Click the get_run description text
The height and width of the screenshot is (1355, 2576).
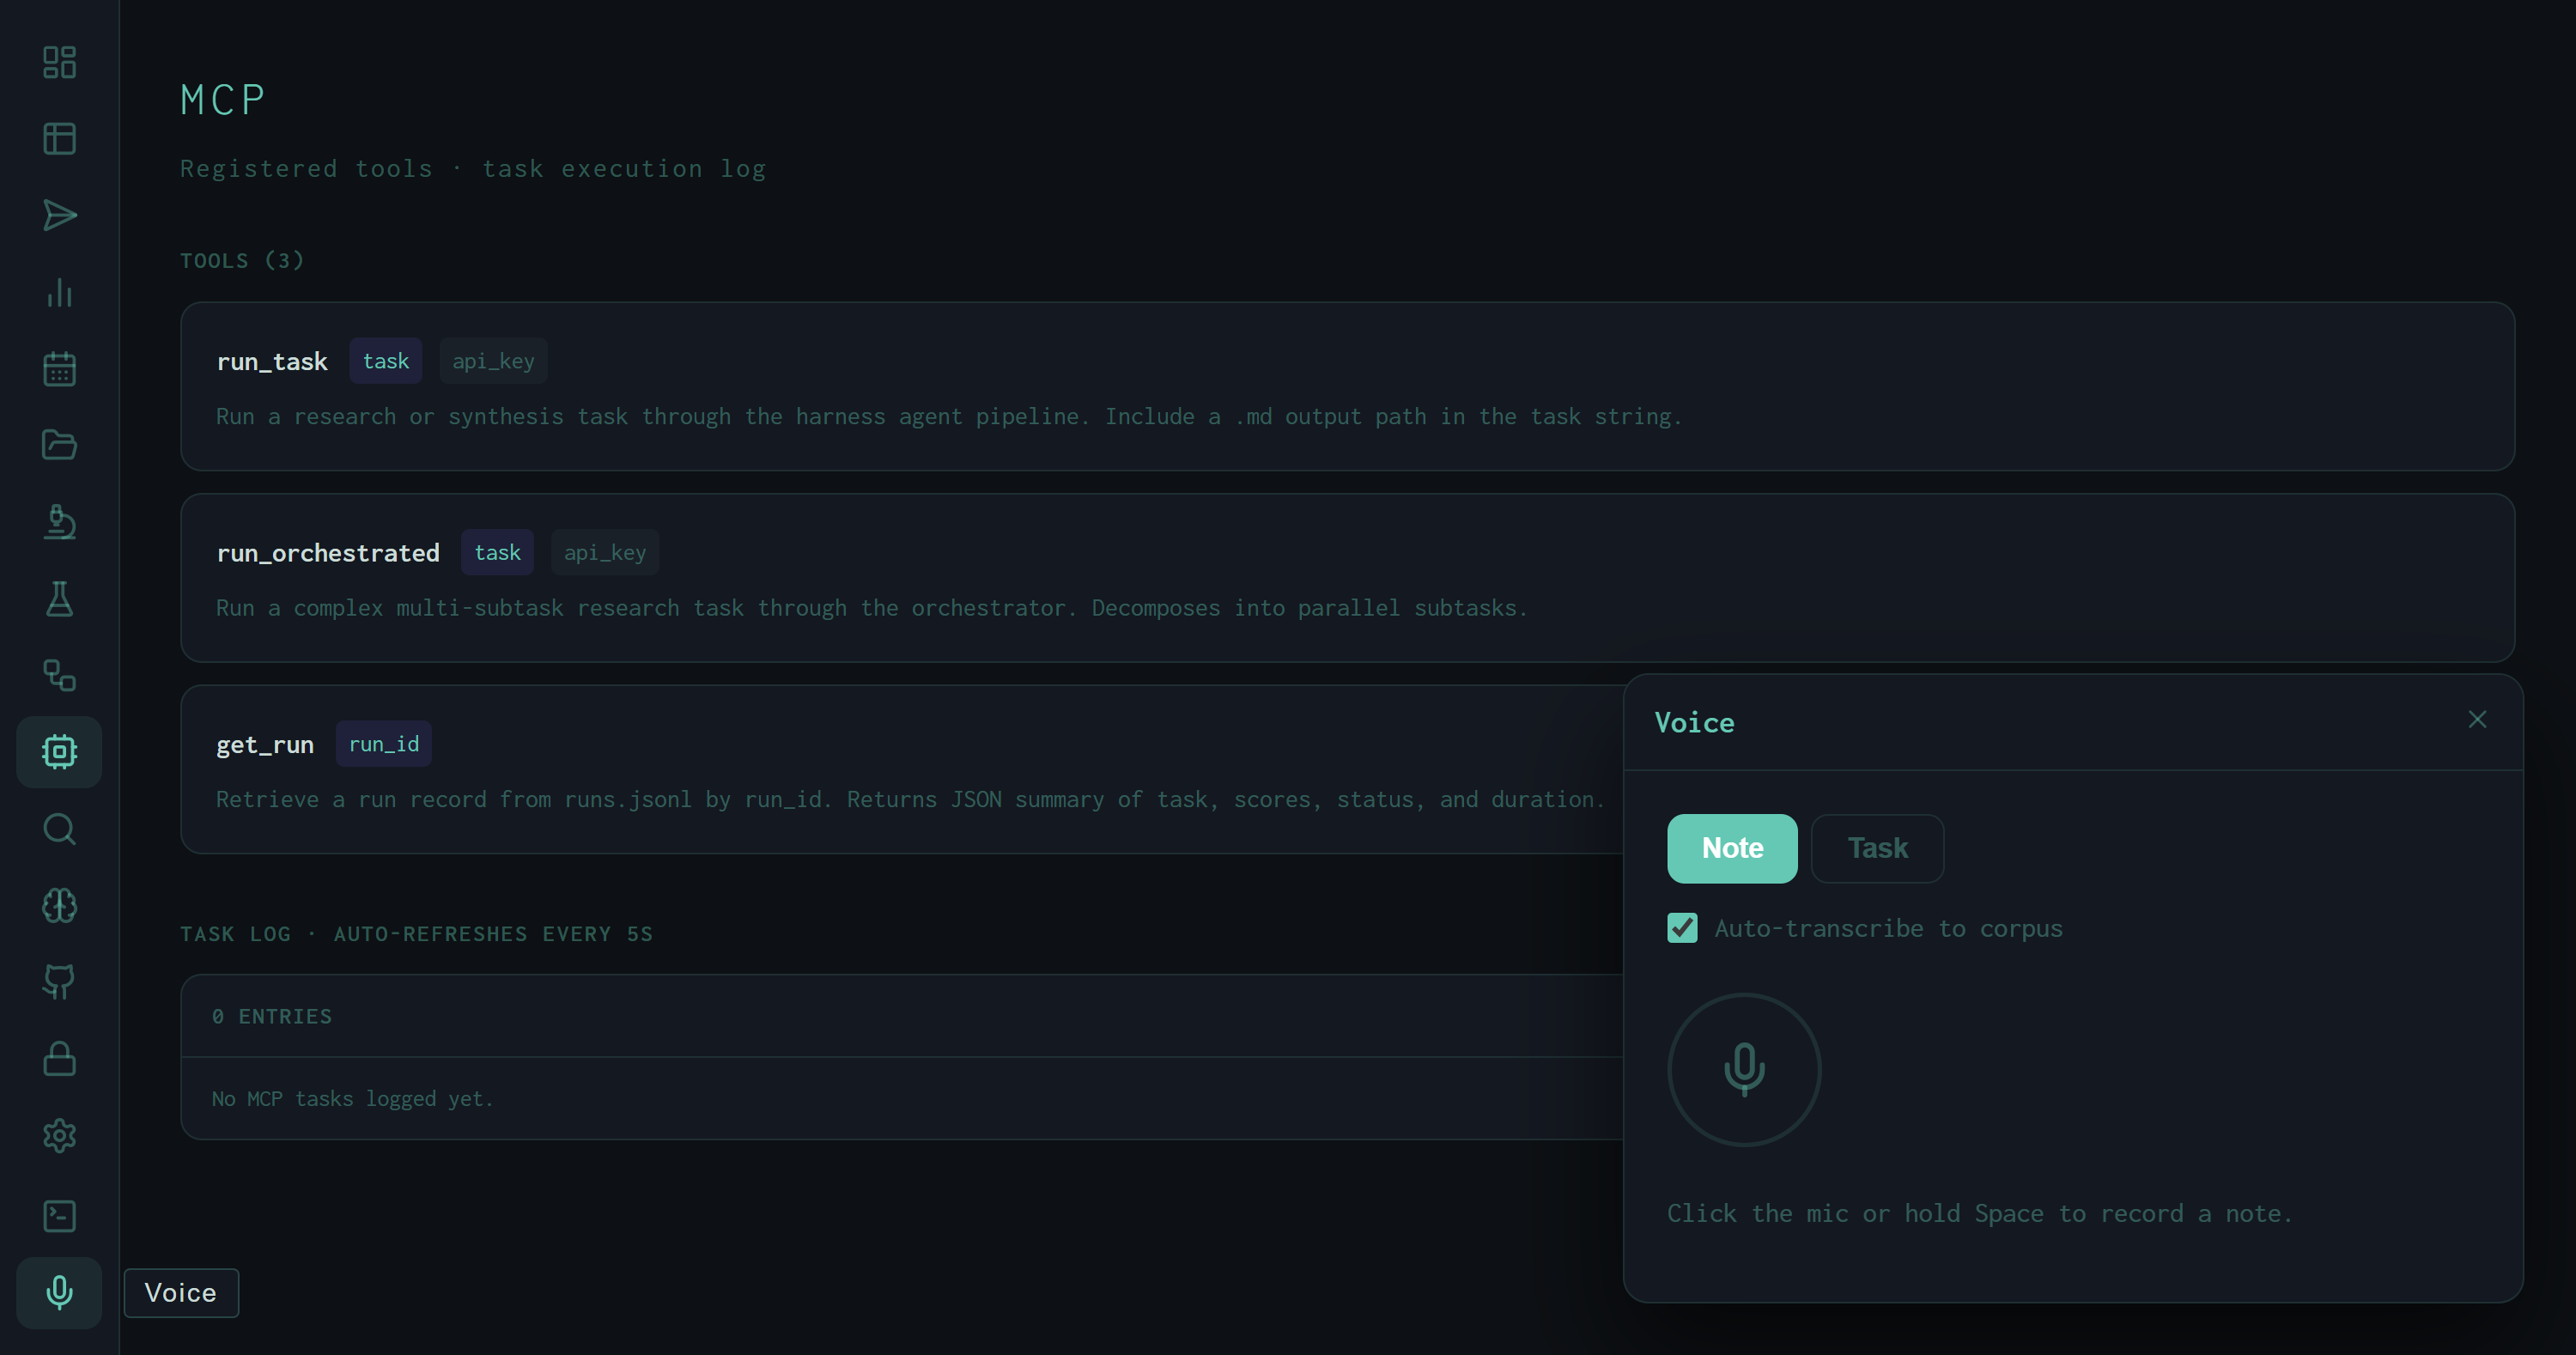(x=910, y=799)
